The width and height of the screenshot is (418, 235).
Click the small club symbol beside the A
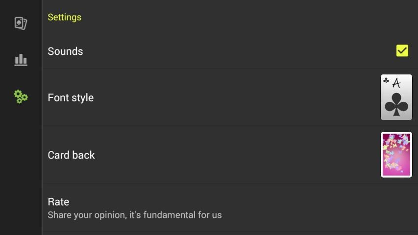(386, 81)
